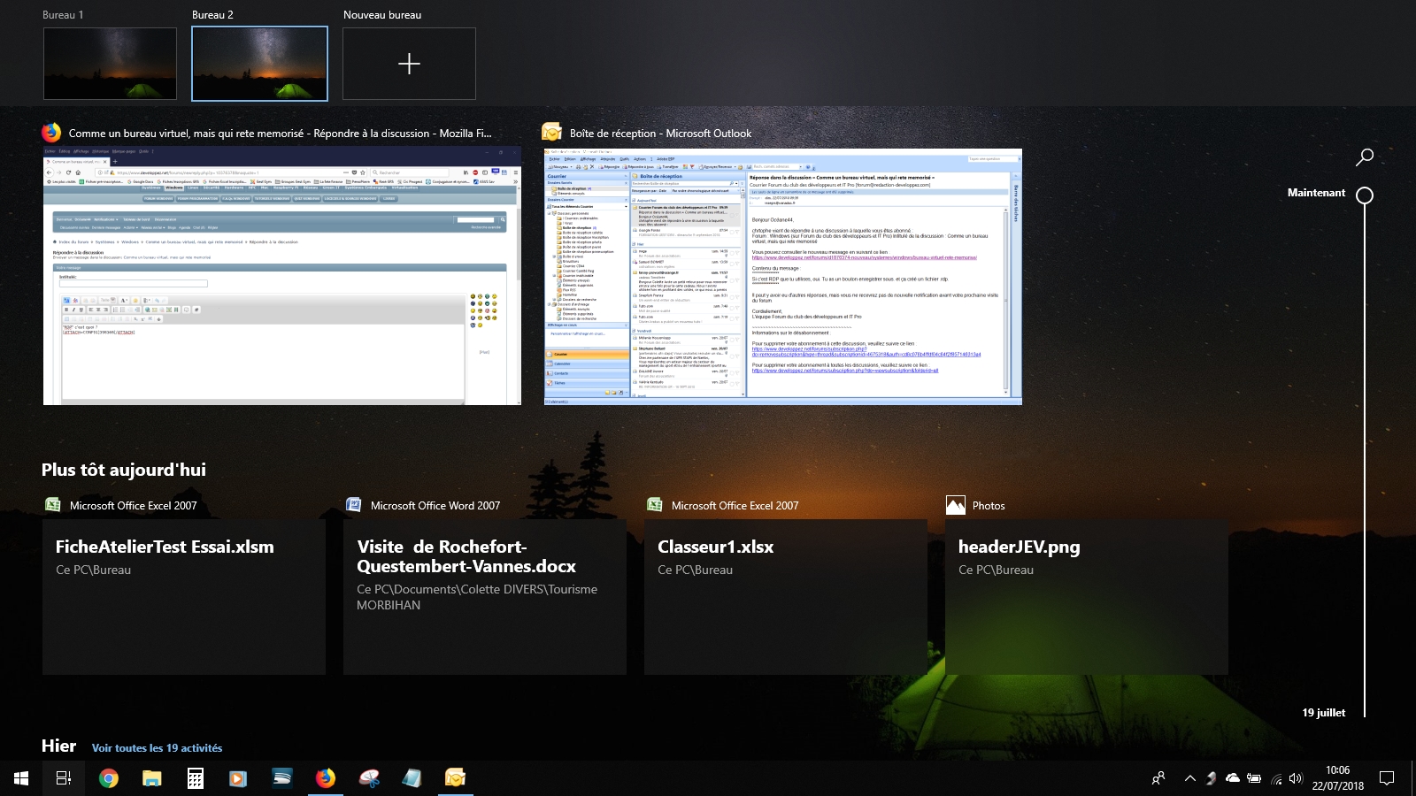Image resolution: width=1416 pixels, height=796 pixels.
Task: Open the Action Center notifications icon
Action: (x=1387, y=778)
